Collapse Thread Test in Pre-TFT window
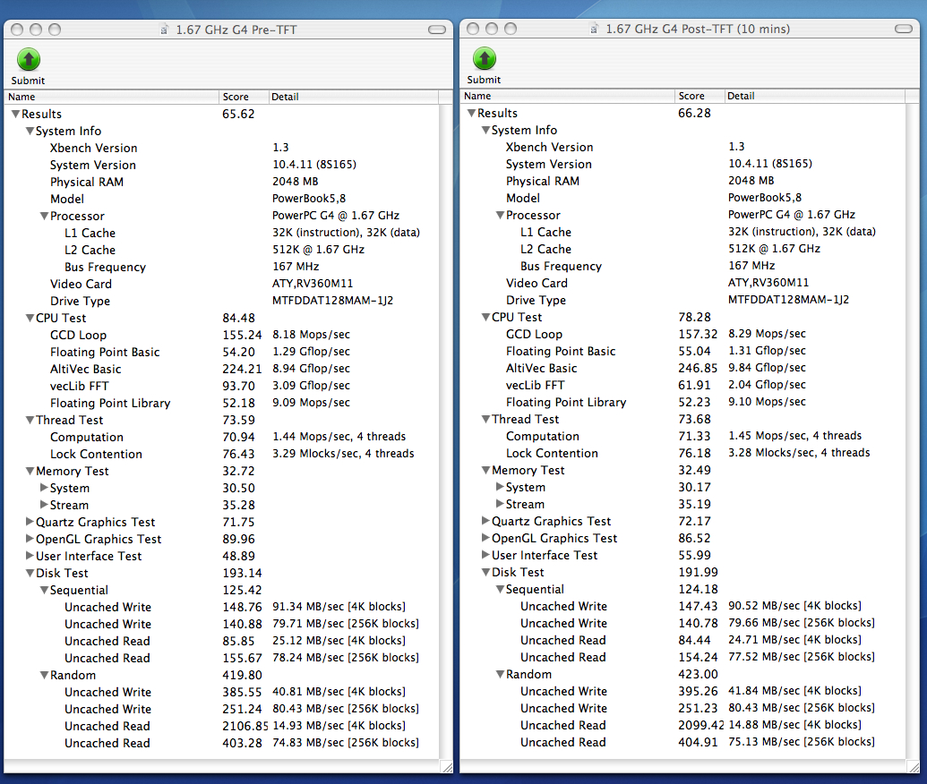The image size is (927, 784). tap(30, 420)
